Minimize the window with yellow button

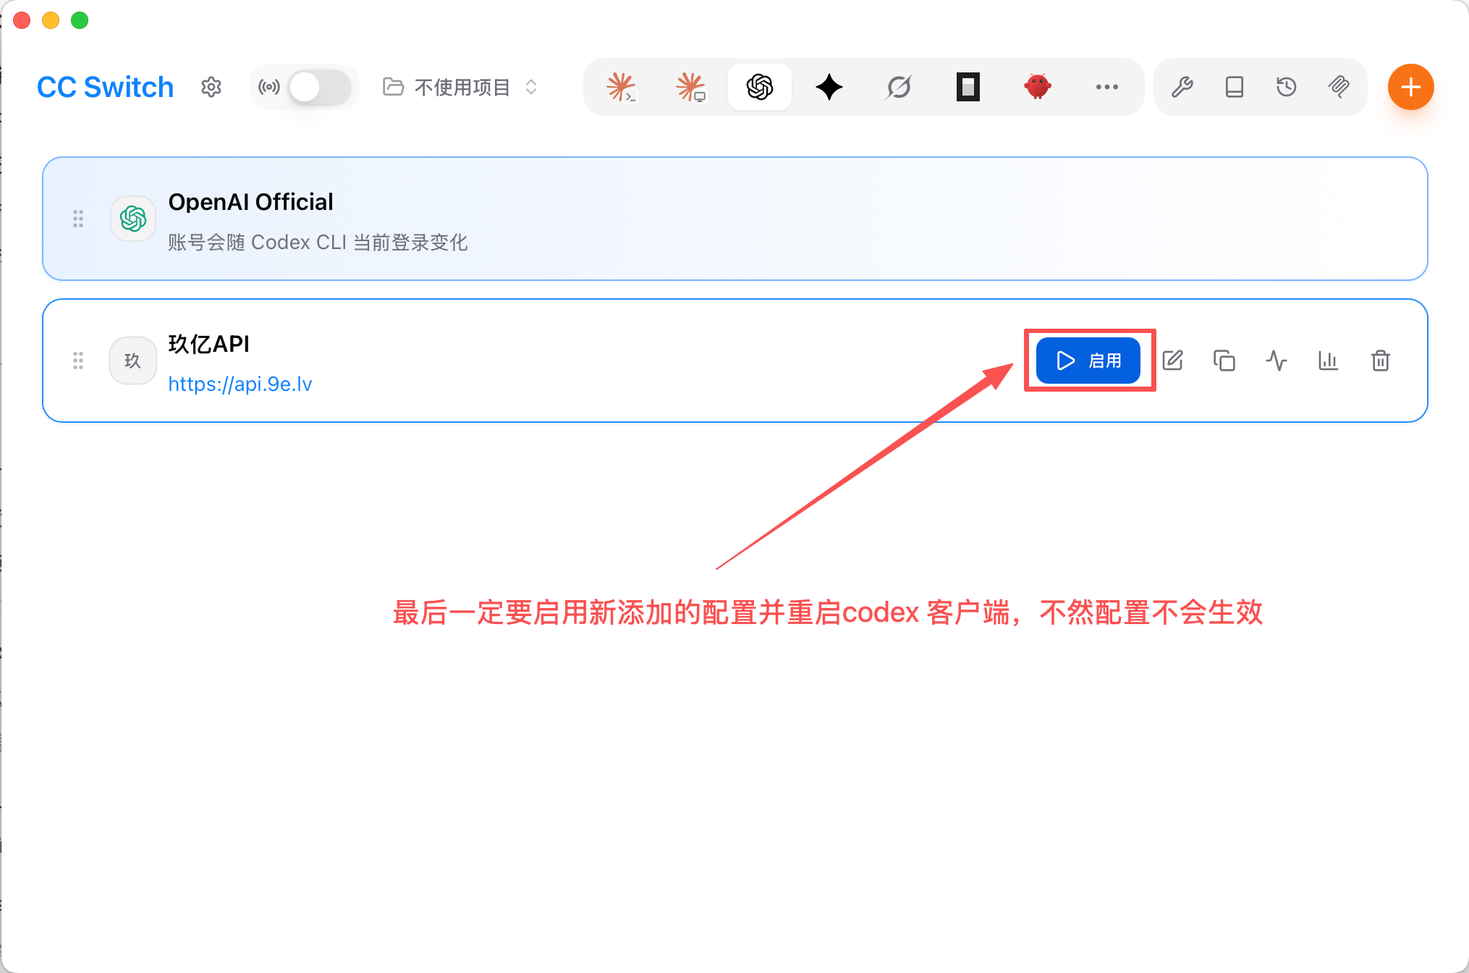pyautogui.click(x=51, y=20)
